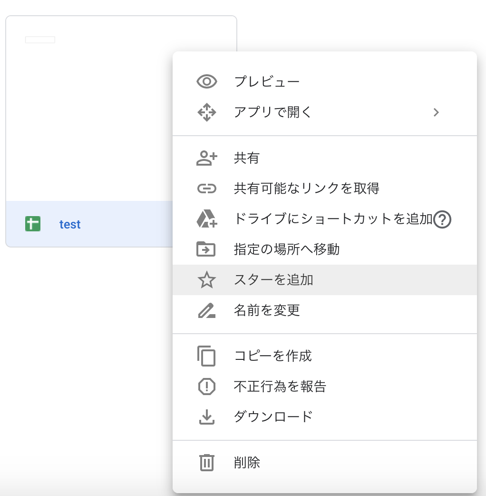The height and width of the screenshot is (496, 486).
Task: Click the report abuse warning icon
Action: 206,387
